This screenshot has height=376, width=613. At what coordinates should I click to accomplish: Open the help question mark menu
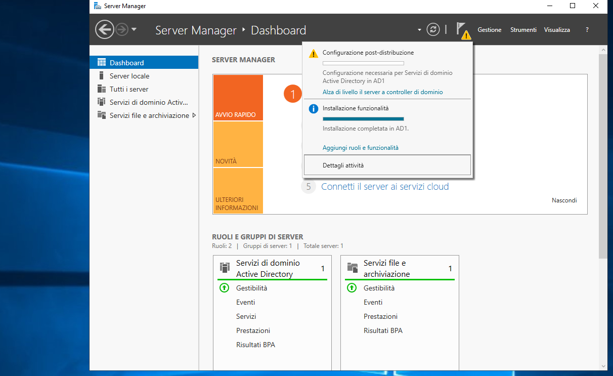(587, 30)
